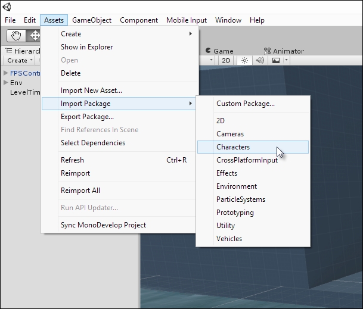
Task: Open the Hierarchy Create dropdown
Action: pyautogui.click(x=20, y=61)
